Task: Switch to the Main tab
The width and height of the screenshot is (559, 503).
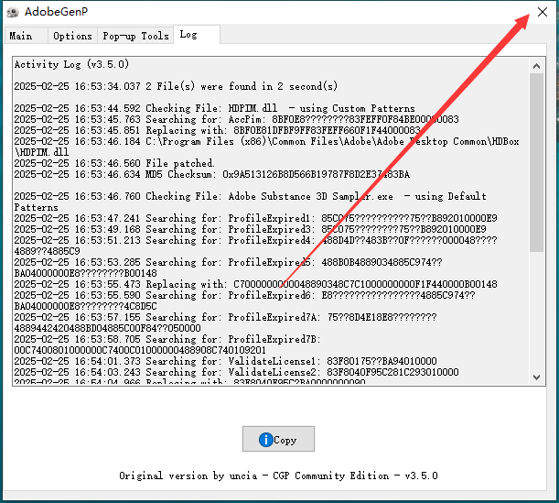Action: [x=26, y=36]
